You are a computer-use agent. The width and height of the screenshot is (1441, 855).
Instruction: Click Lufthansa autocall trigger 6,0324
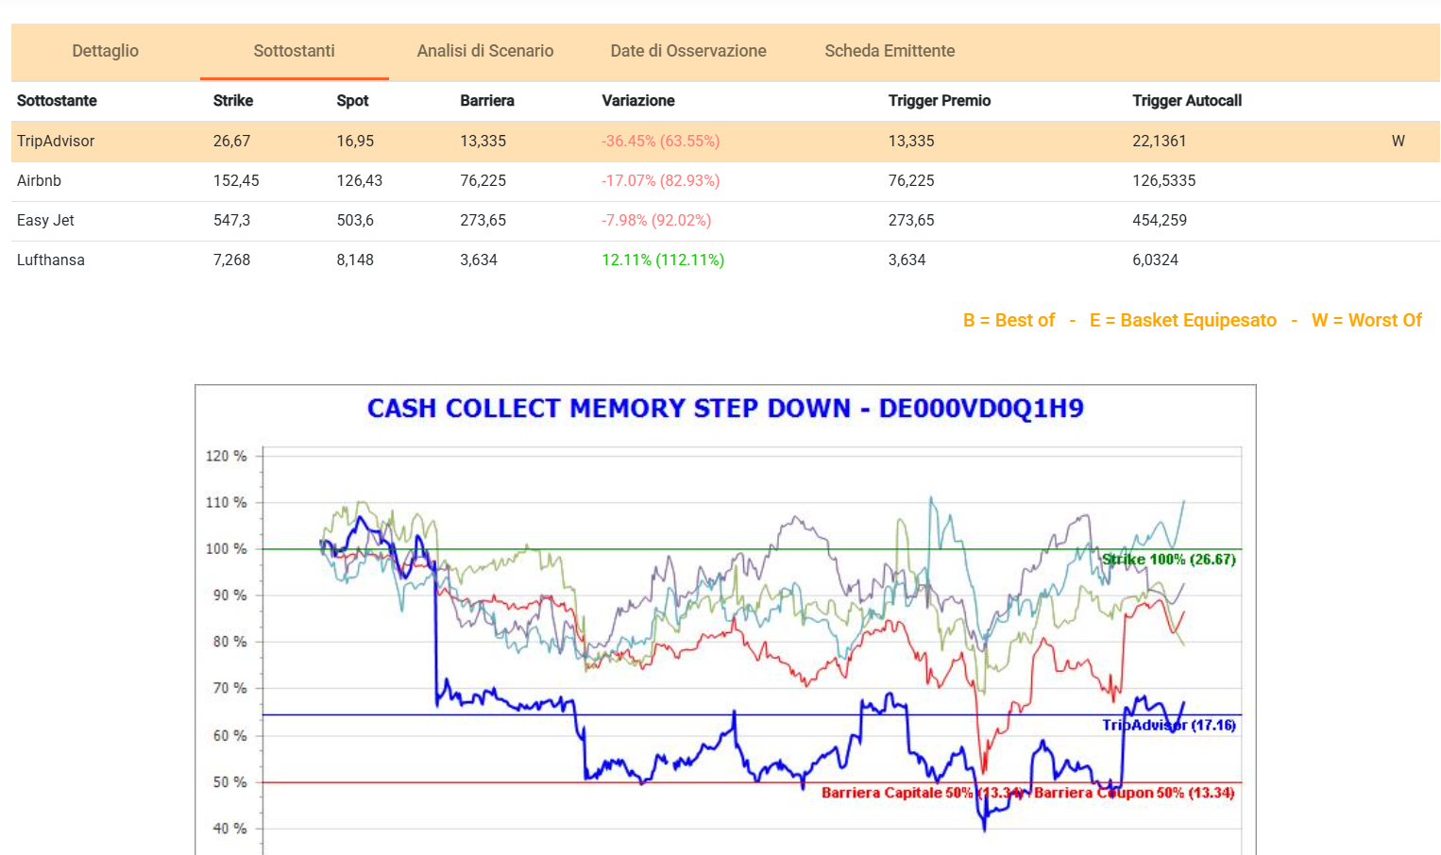pyautogui.click(x=1156, y=260)
